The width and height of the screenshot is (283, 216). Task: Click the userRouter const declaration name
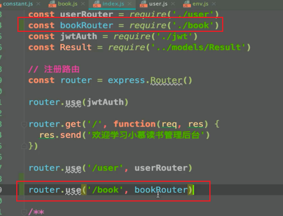click(x=86, y=14)
